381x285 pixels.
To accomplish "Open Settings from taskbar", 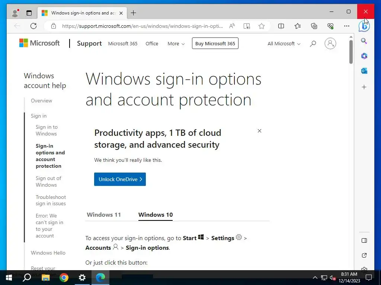I will 82,278.
